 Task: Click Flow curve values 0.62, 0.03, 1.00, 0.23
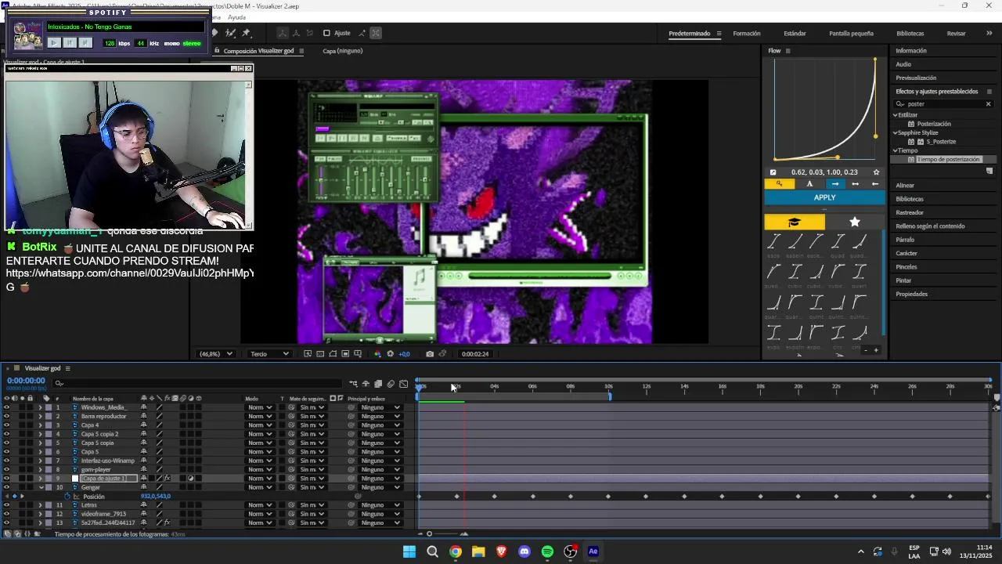(824, 172)
